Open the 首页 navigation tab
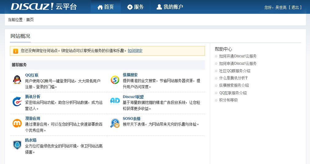The height and width of the screenshot is (164, 310). 106,7
